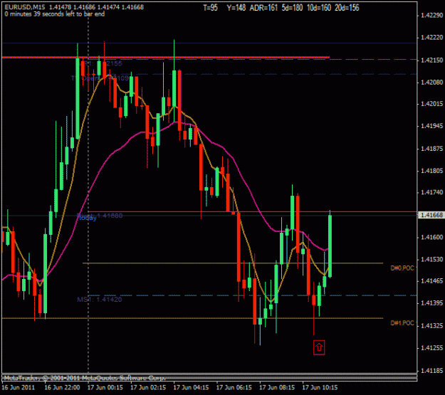Image resolution: width=445 pixels, height=395 pixels.
Task: Click the 16 Jun 2011 date label
Action: [19, 387]
